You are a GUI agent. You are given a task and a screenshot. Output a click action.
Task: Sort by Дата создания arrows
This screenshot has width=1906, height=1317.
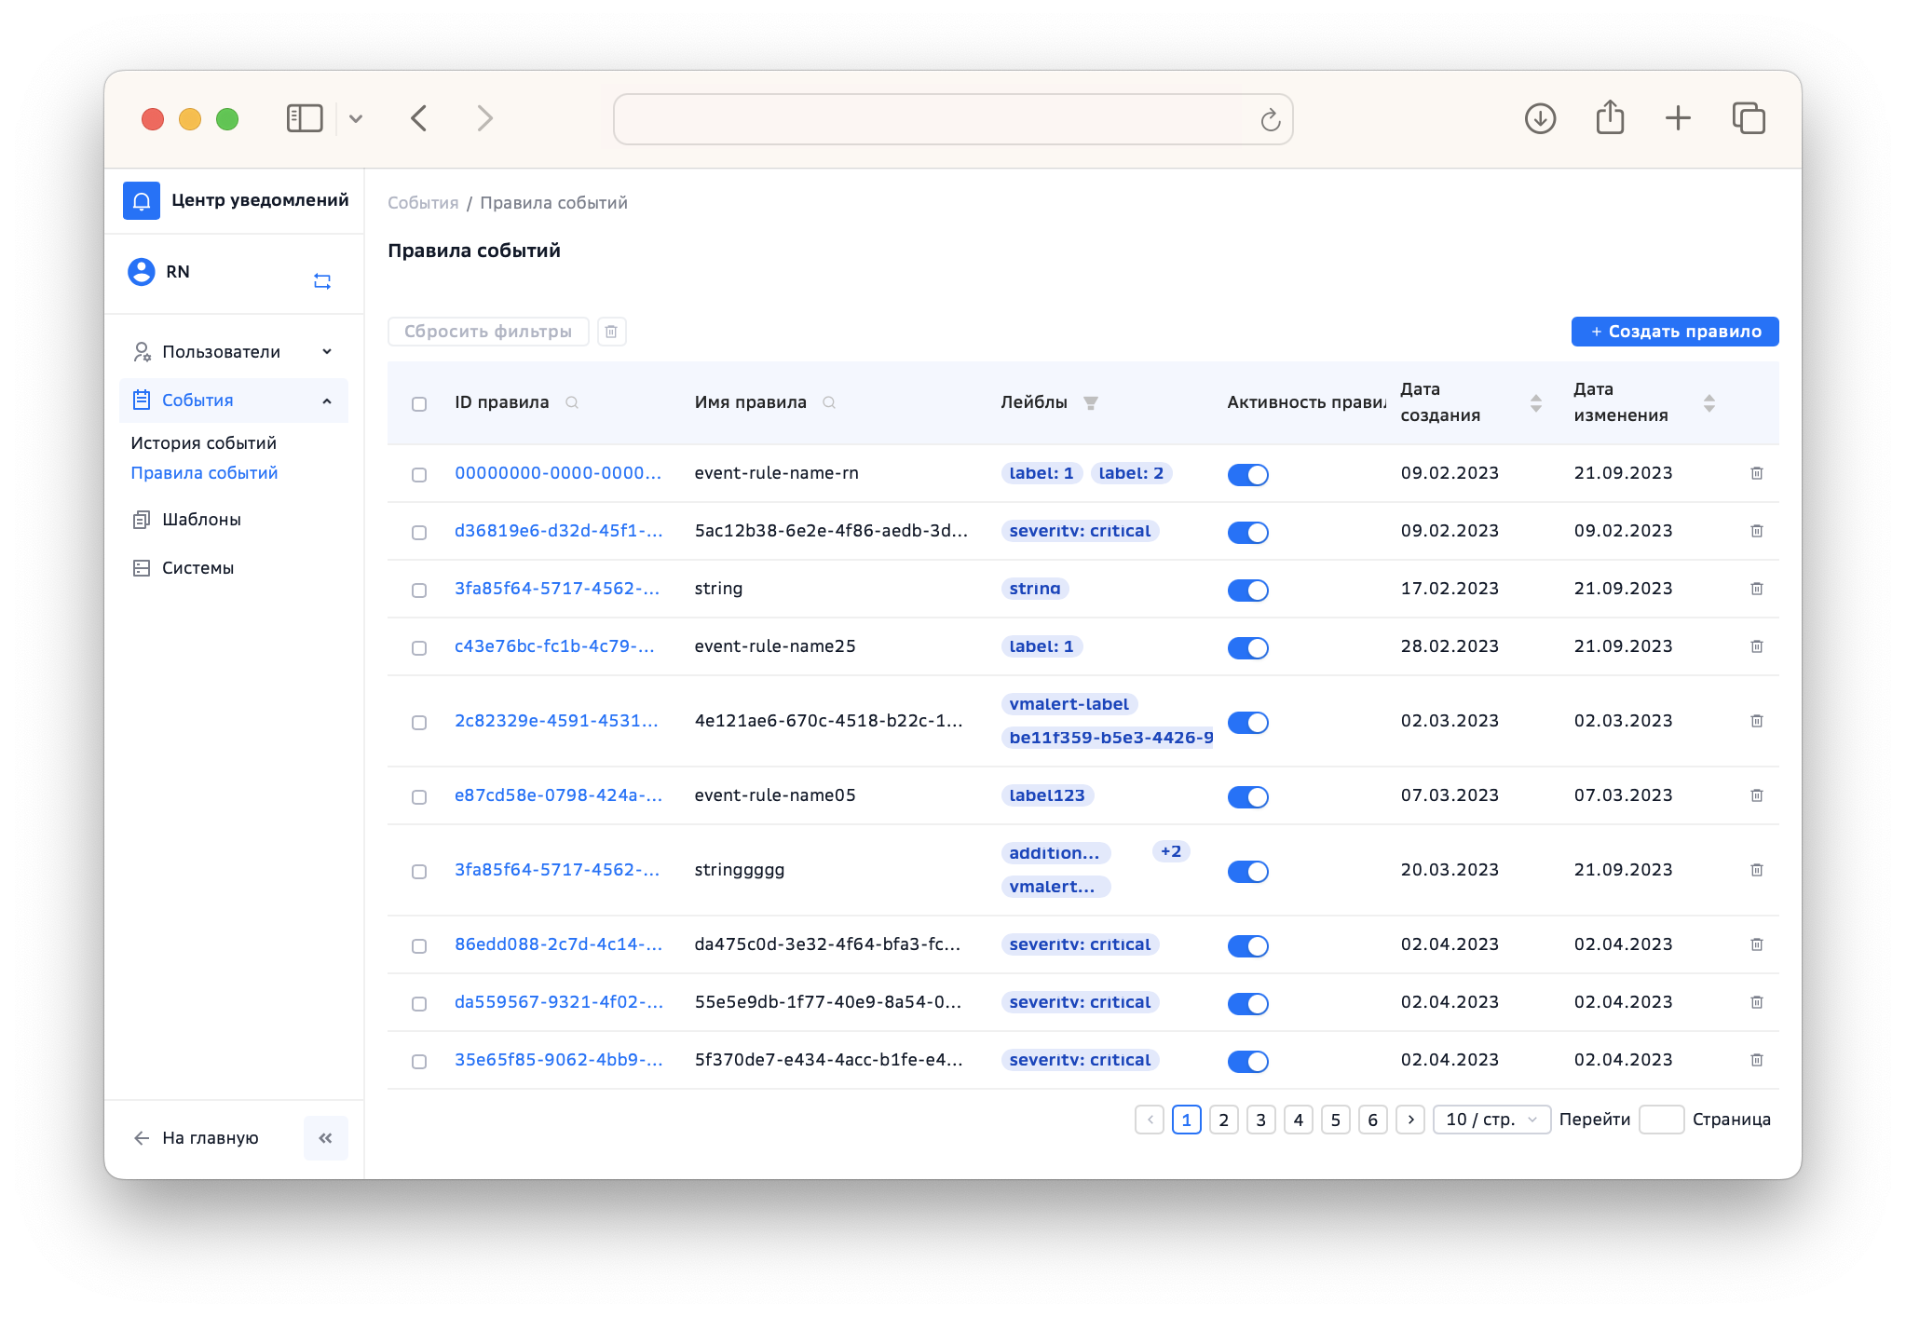(x=1536, y=402)
